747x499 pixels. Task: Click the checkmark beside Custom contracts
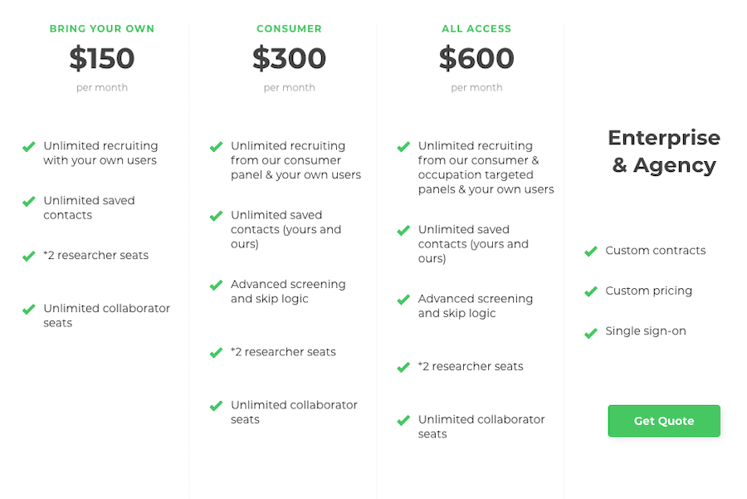(x=590, y=251)
